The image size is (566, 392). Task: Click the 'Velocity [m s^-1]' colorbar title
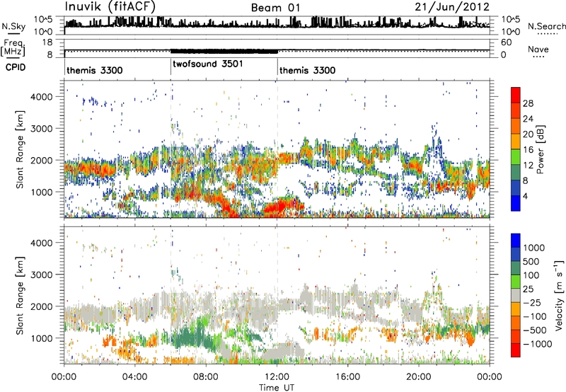coord(559,295)
